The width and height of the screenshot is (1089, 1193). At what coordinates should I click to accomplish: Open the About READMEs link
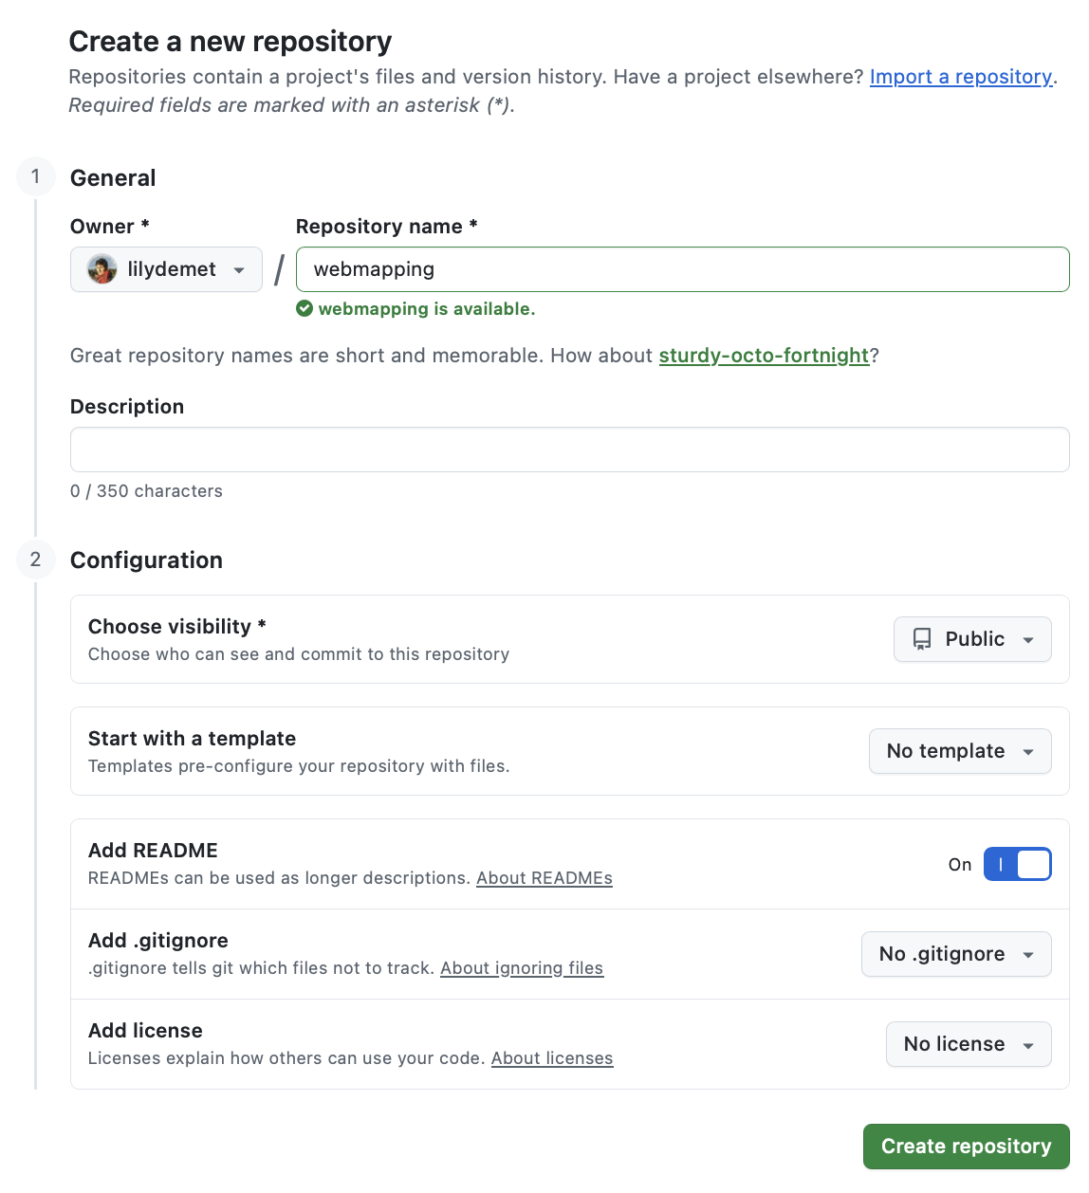point(544,878)
